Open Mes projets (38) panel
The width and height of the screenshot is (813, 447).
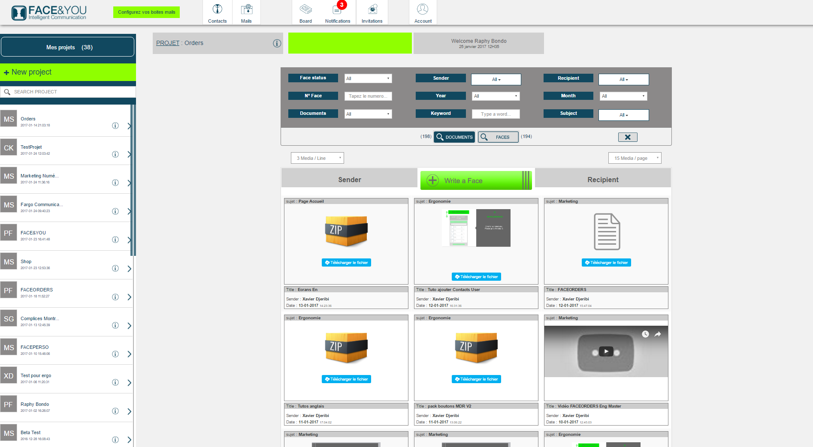tap(68, 47)
